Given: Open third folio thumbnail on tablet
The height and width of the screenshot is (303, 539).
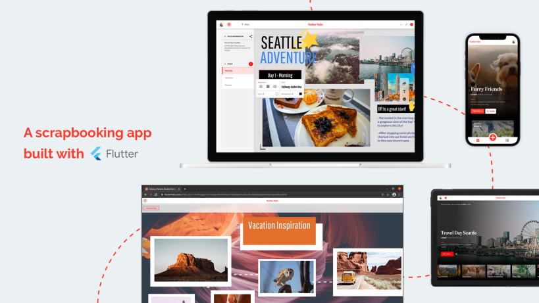Looking at the screenshot, I should pyautogui.click(x=498, y=271).
